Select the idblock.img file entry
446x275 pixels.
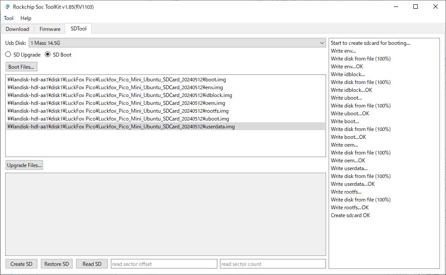166,95
